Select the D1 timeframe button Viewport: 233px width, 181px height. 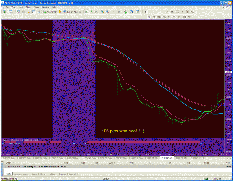(x=179, y=17)
